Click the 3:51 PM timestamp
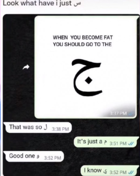Image resolution: width=140 pixels, height=176 pixels. [118, 144]
